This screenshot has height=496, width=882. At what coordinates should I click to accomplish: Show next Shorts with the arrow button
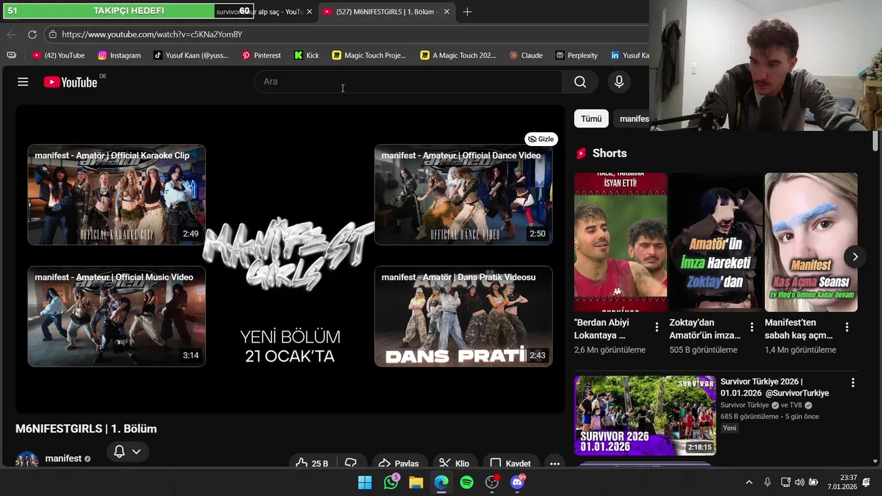click(855, 257)
